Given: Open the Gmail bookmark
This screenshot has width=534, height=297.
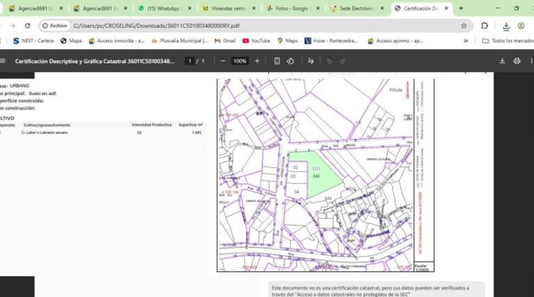Looking at the screenshot, I should point(225,40).
